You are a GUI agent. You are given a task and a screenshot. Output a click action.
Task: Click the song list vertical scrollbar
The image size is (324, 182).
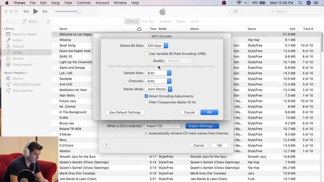tap(322, 42)
